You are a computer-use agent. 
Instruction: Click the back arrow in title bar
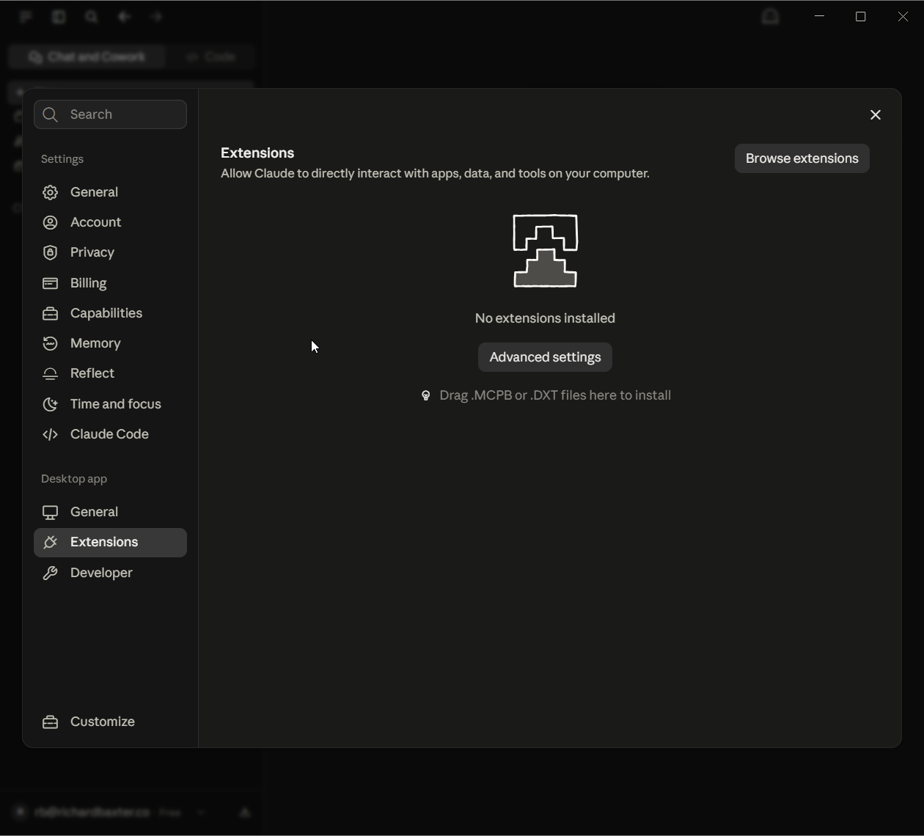pos(124,16)
